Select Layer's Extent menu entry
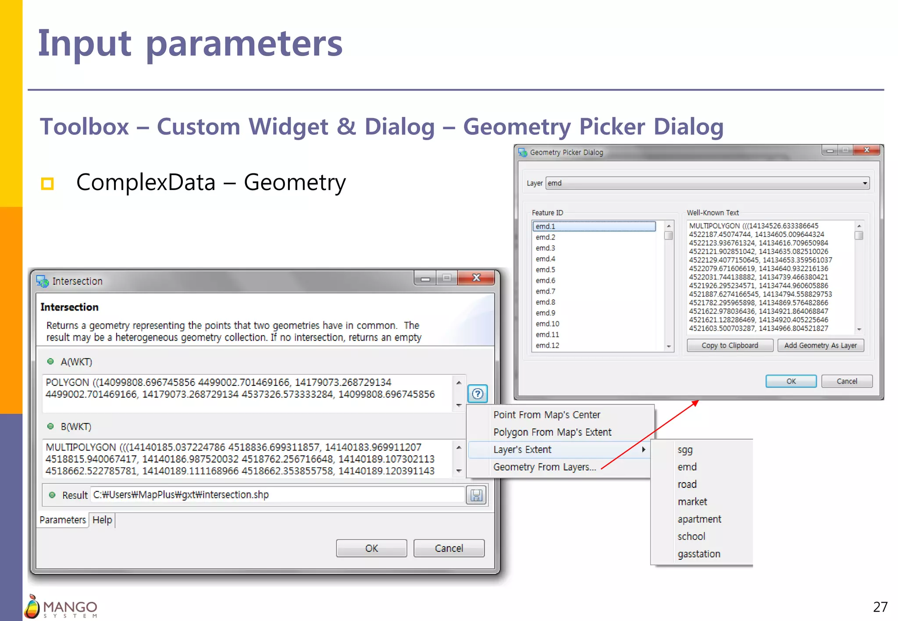This screenshot has width=898, height=621. (559, 450)
